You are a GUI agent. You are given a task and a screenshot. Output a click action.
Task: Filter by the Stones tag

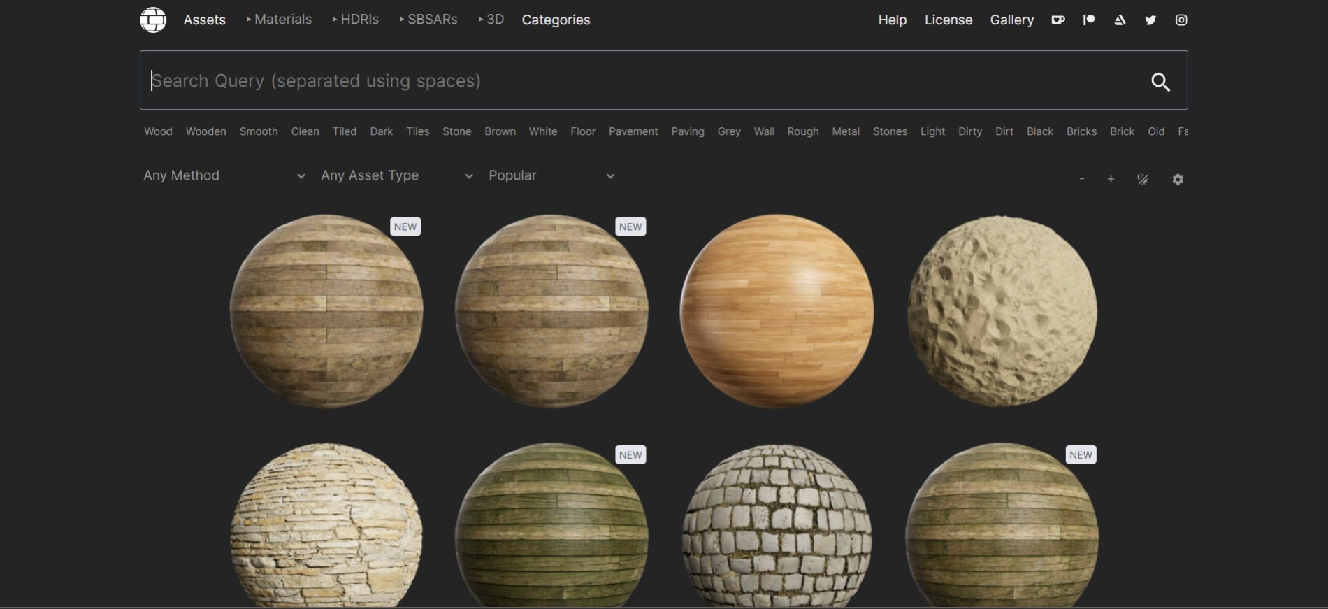(x=890, y=131)
